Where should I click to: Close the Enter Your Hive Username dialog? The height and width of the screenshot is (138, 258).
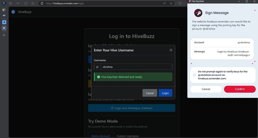pos(171,50)
